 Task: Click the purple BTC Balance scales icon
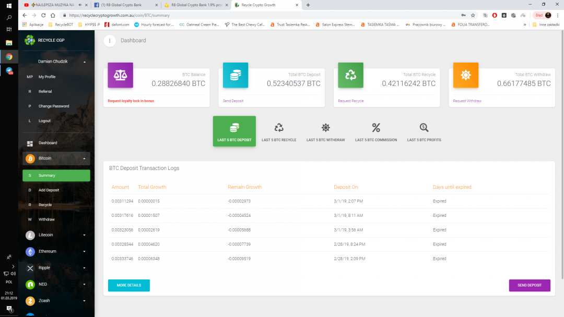tap(120, 75)
